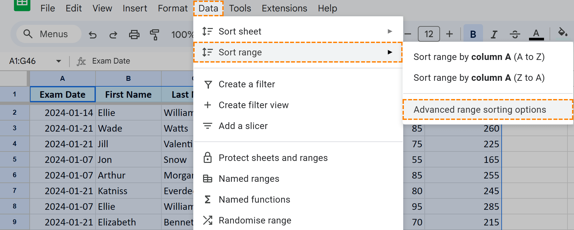Open the fill colour bucket
Viewport: 574px width, 230px height.
563,33
